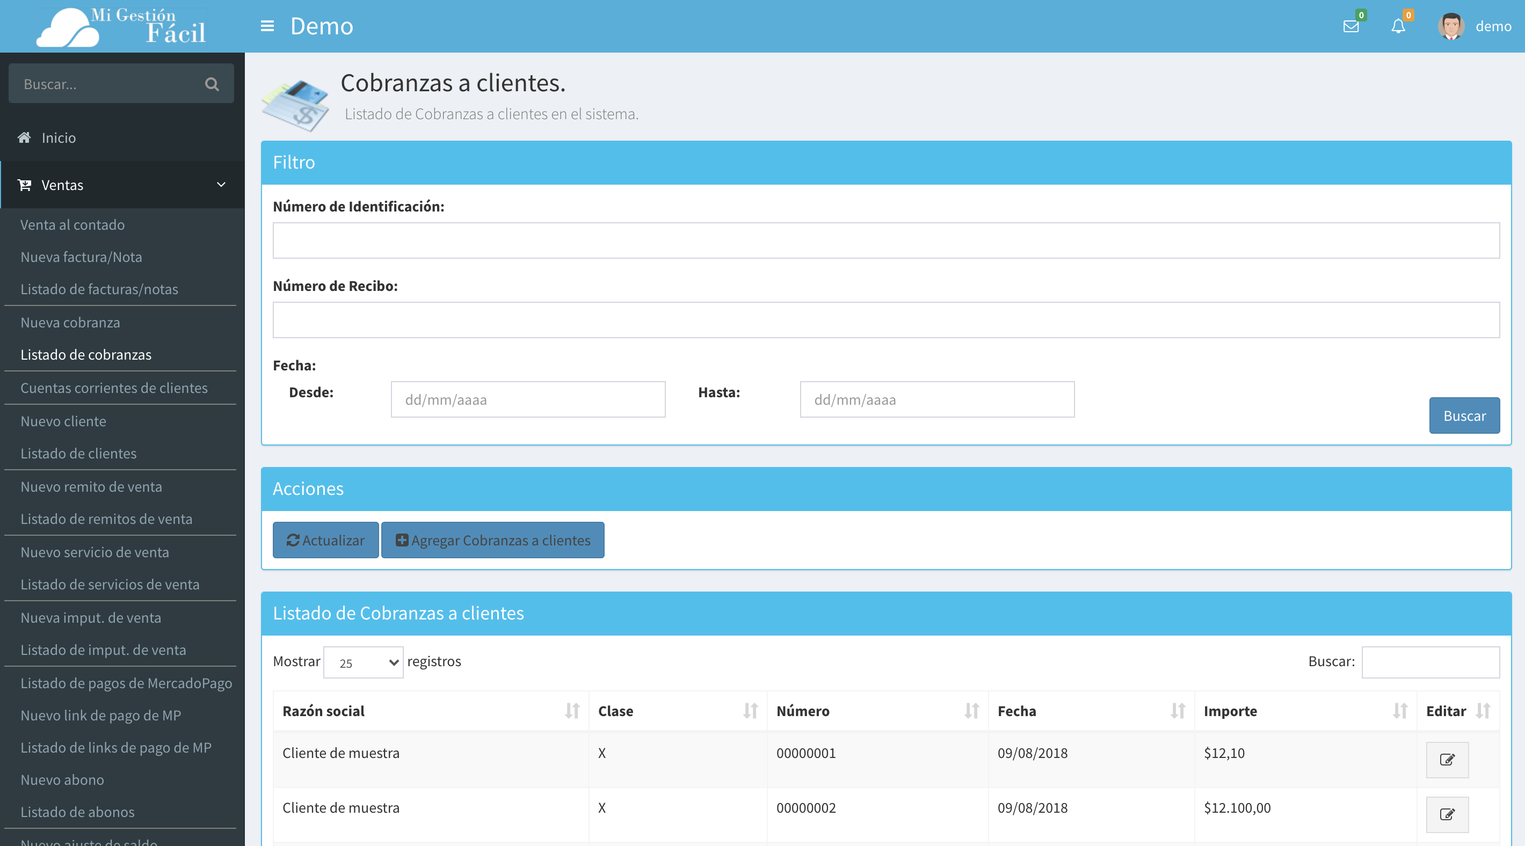Image resolution: width=1525 pixels, height=846 pixels.
Task: Open the messages envelope icon
Action: [x=1351, y=26]
